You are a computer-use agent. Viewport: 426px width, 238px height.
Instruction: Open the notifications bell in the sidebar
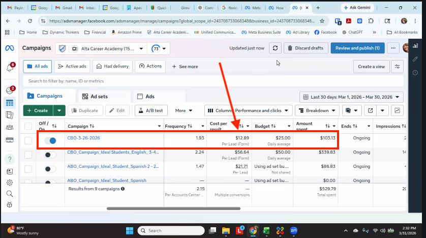pos(10,67)
